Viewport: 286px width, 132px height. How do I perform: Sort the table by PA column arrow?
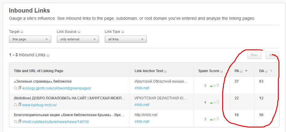point(246,71)
